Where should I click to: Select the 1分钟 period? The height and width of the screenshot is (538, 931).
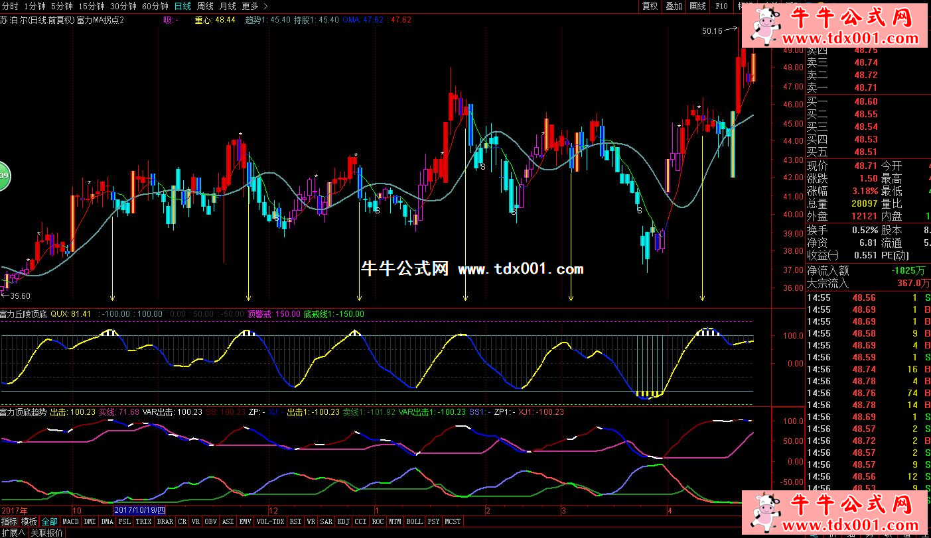pos(34,6)
